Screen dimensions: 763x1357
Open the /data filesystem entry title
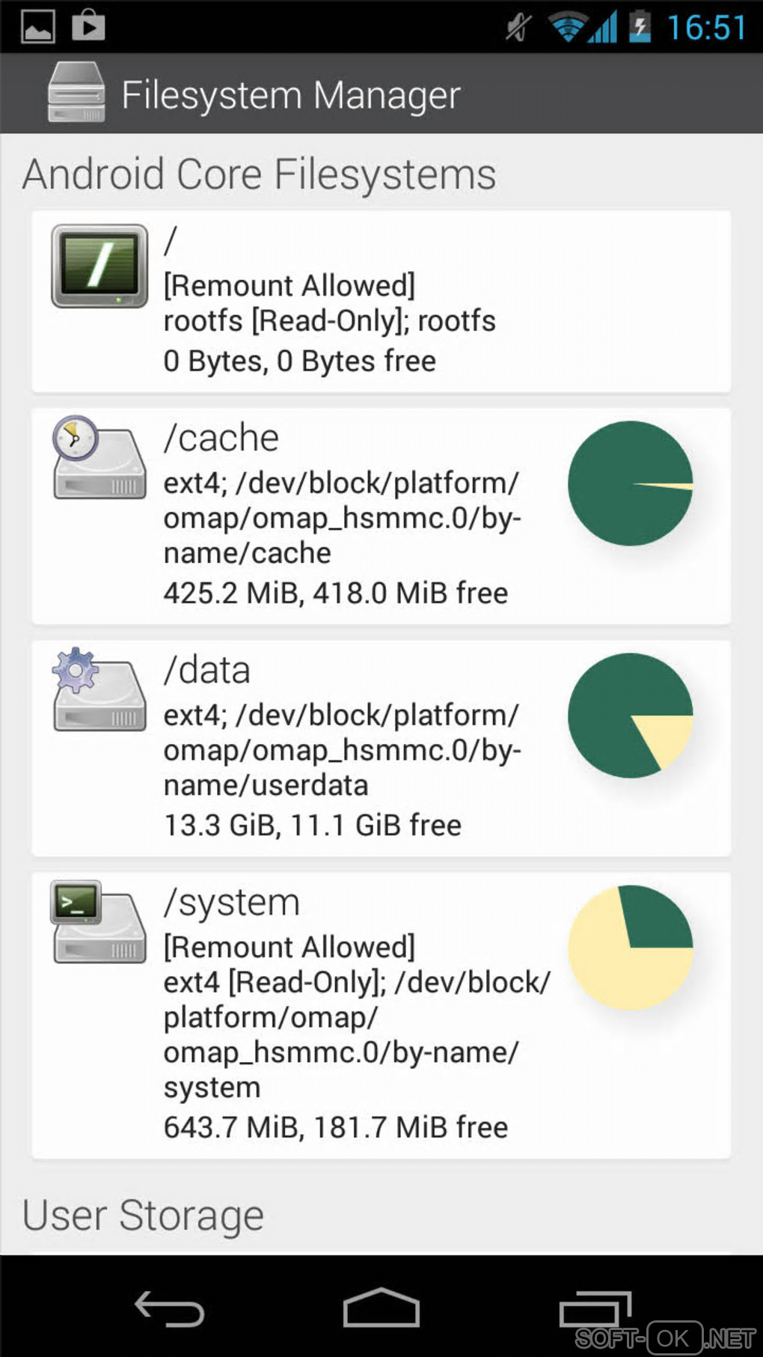pyautogui.click(x=207, y=670)
